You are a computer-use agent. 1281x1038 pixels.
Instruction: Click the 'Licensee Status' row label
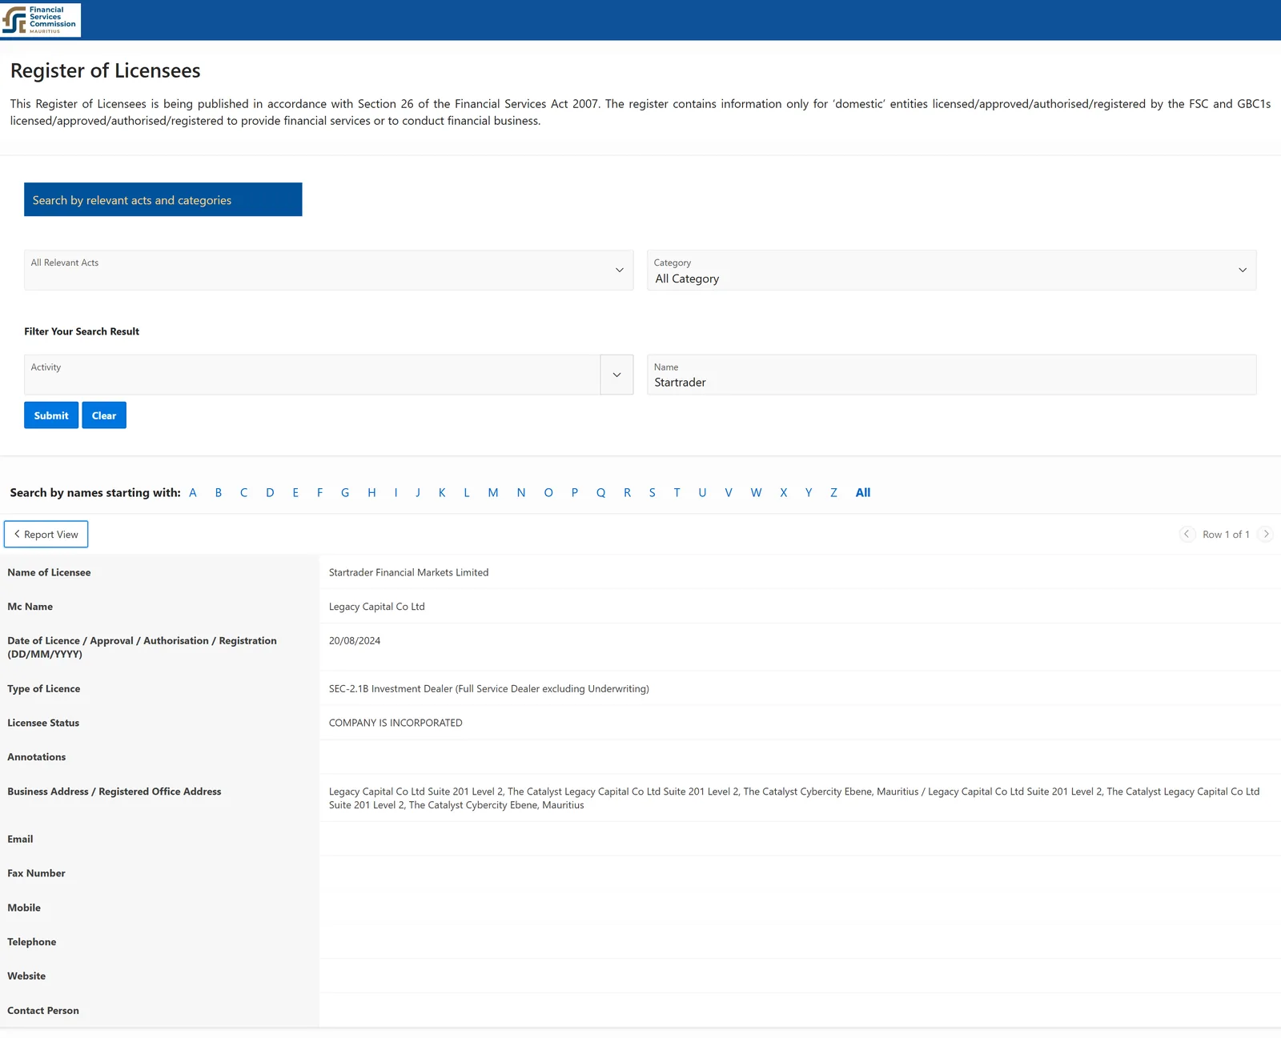[43, 723]
